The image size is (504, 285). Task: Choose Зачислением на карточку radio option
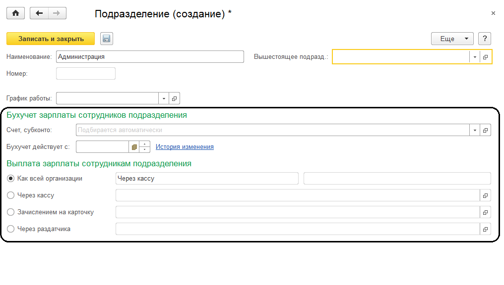pos(10,212)
